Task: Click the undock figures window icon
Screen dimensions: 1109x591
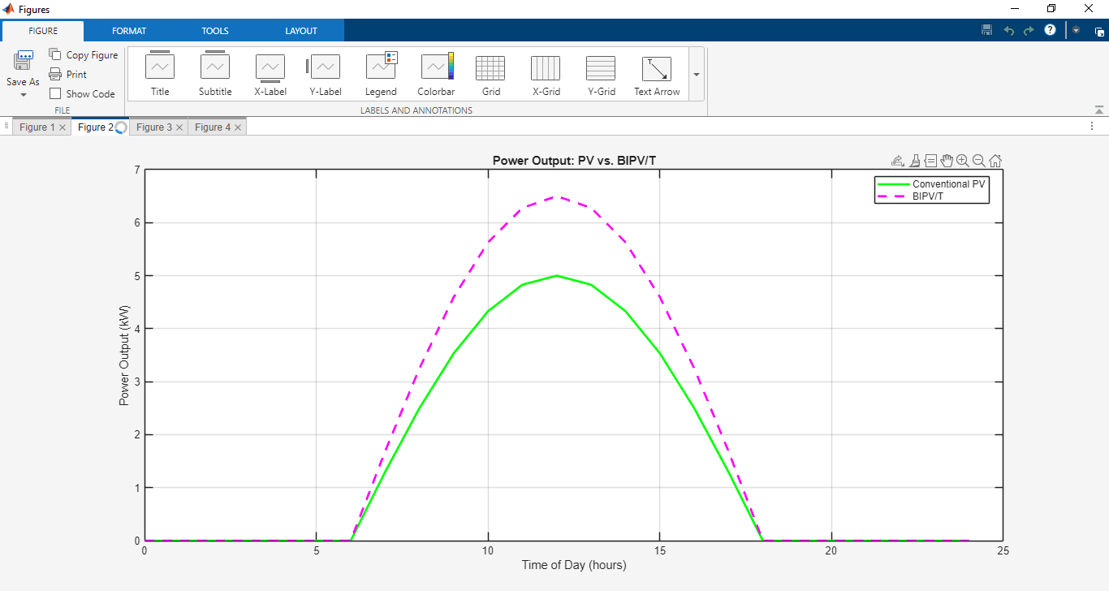Action: (1099, 32)
